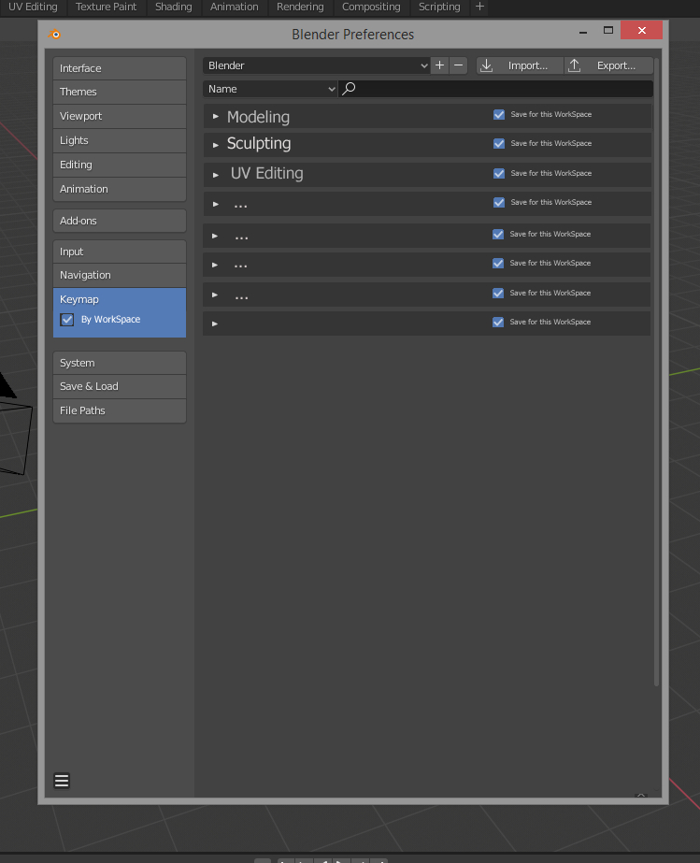Switch to the Texture Paint workspace tab
This screenshot has height=863, width=700.
pyautogui.click(x=106, y=7)
